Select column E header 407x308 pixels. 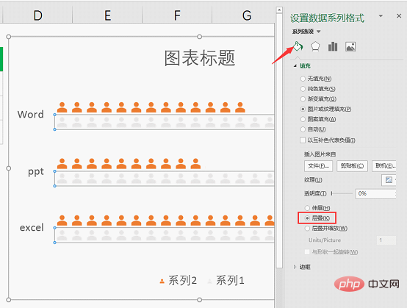pyautogui.click(x=107, y=15)
